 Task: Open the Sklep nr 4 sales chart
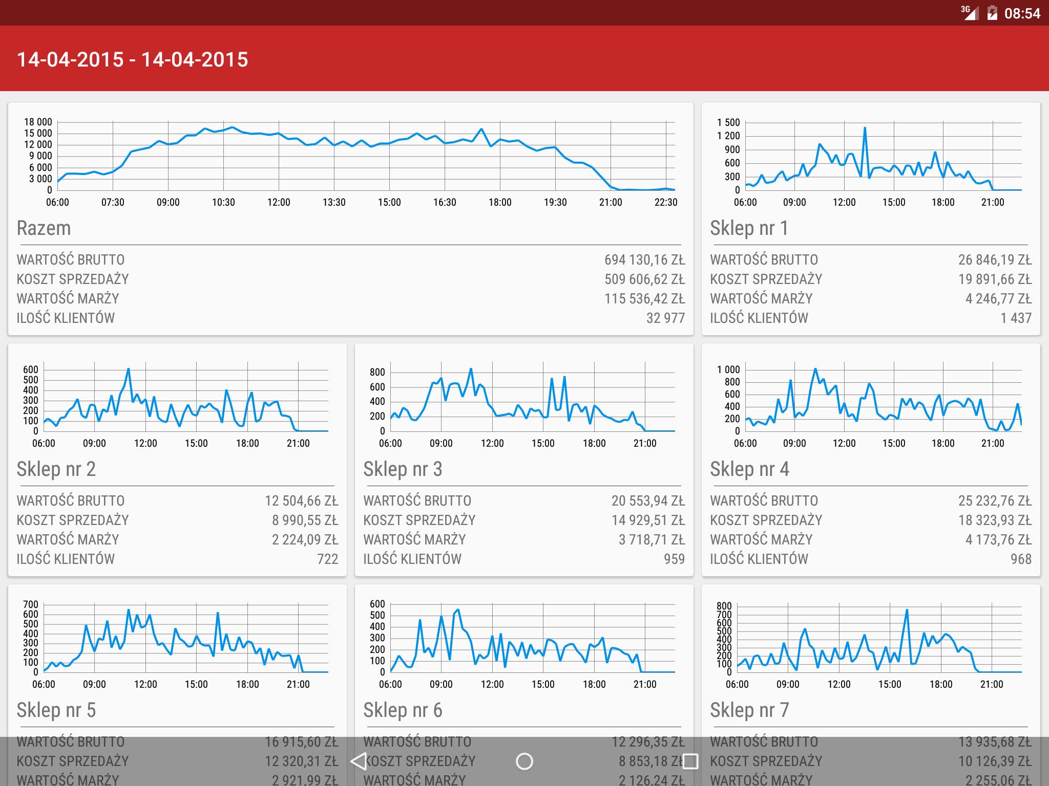coord(871,404)
